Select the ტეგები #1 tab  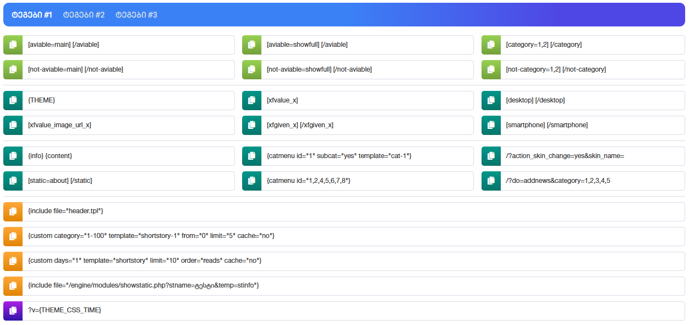(x=31, y=15)
